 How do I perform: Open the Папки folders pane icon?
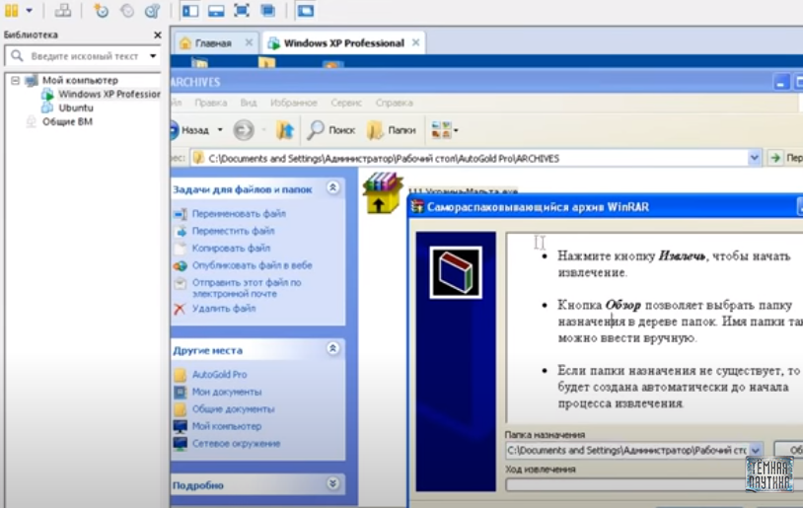coord(376,130)
